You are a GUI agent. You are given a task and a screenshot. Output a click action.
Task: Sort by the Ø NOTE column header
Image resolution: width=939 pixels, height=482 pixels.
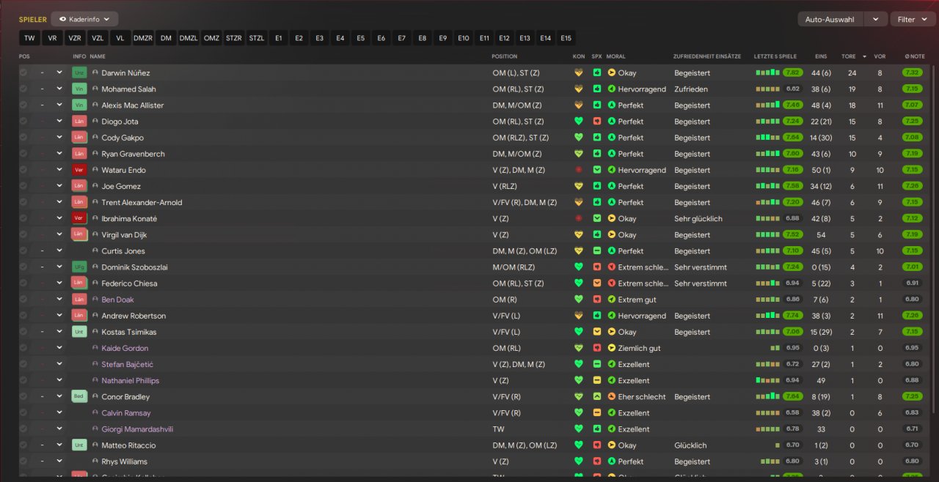click(915, 56)
